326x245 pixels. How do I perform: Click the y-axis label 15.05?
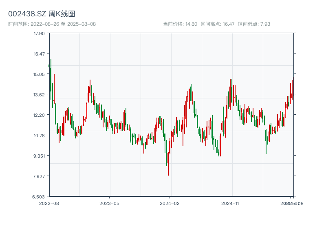[39, 74]
